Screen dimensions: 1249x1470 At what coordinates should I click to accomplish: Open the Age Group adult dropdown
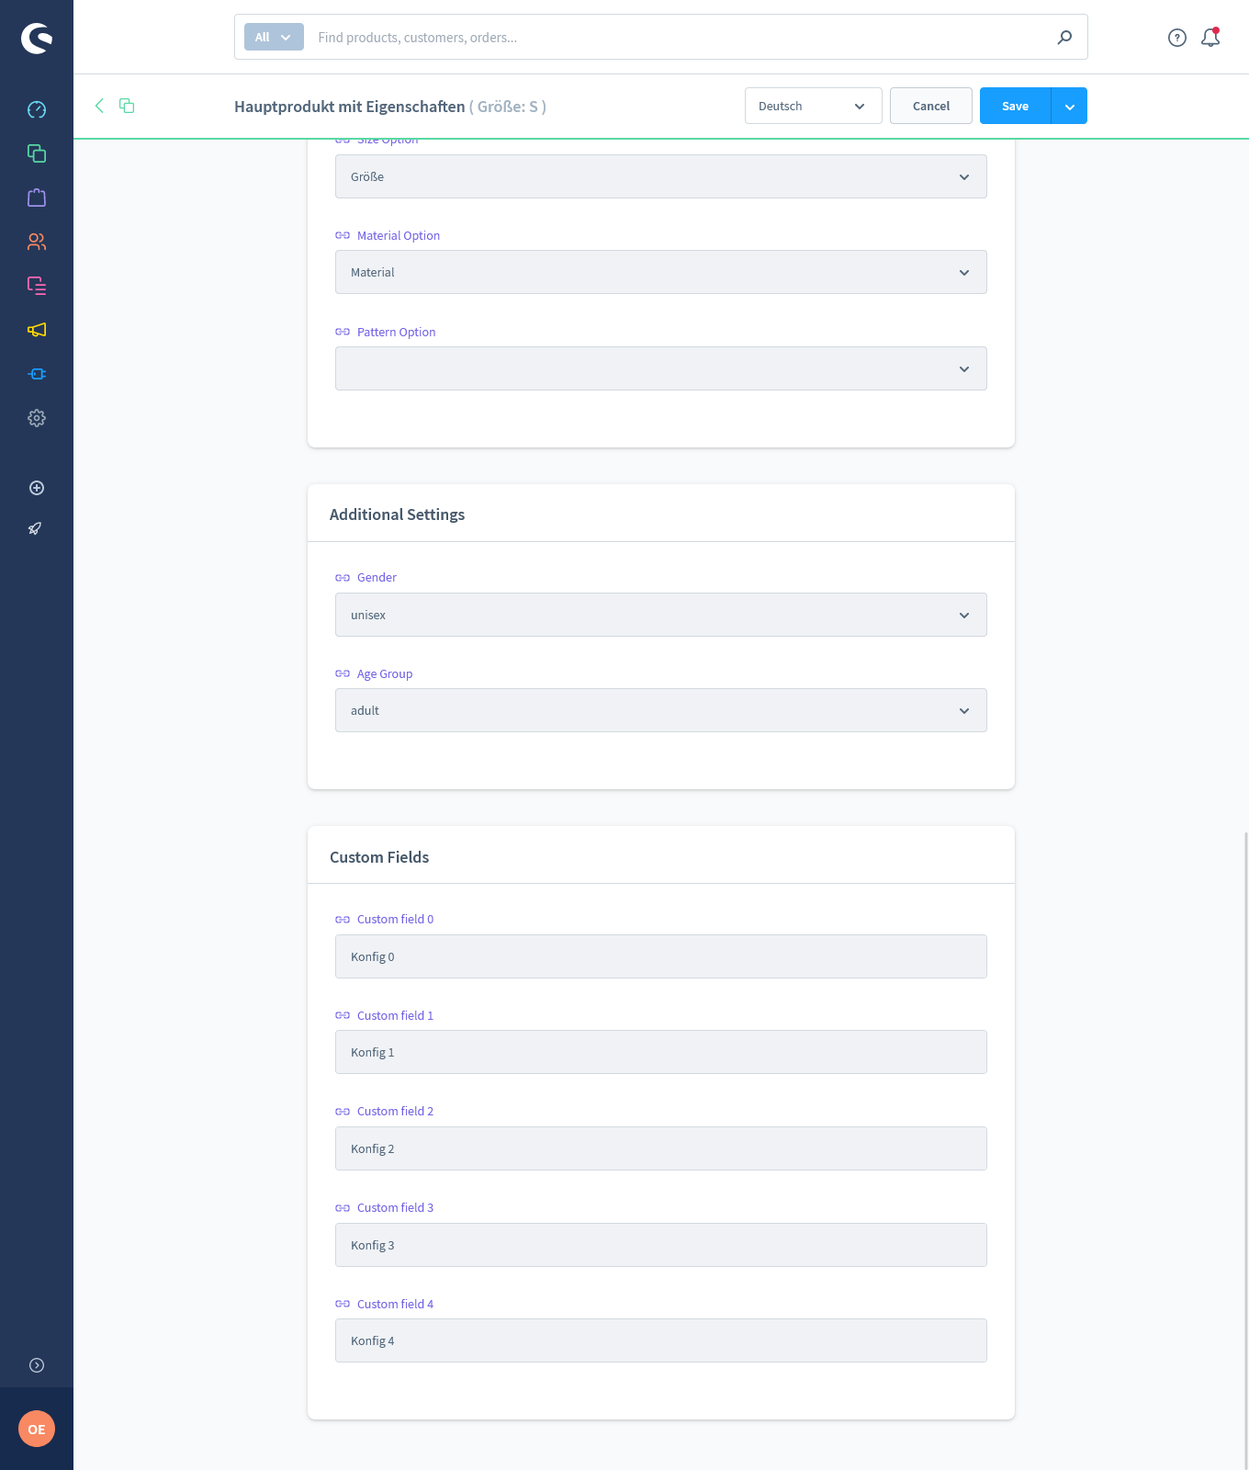661,710
